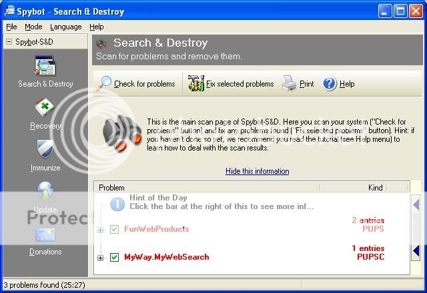This screenshot has height=293, width=427.
Task: Click the Help label in the toolbar
Action: click(347, 84)
